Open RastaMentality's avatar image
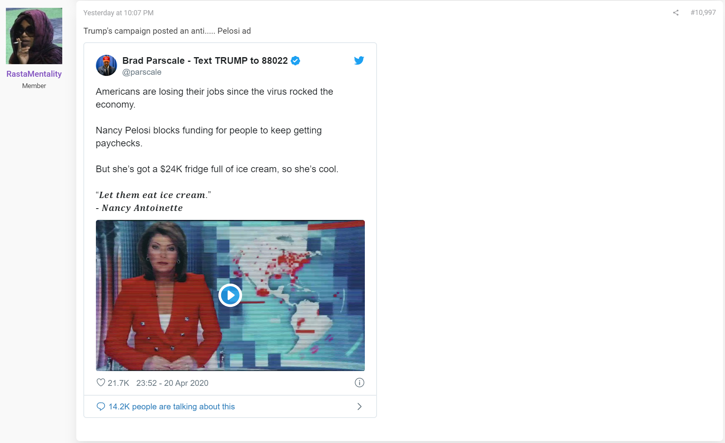This screenshot has height=443, width=725. point(34,36)
